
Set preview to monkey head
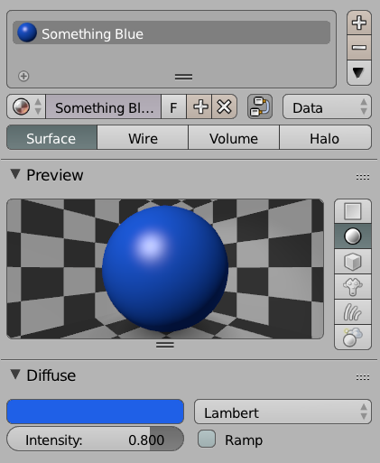353,287
